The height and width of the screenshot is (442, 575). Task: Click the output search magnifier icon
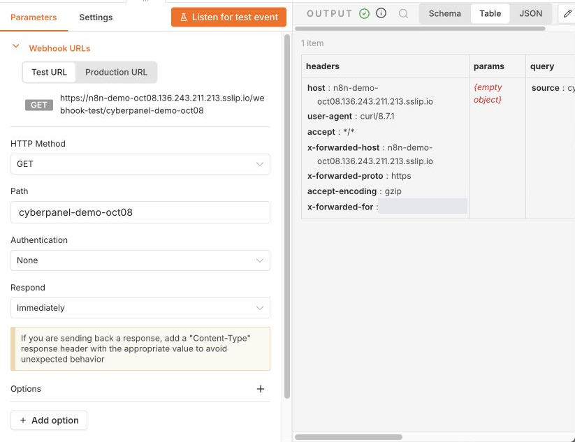(403, 14)
